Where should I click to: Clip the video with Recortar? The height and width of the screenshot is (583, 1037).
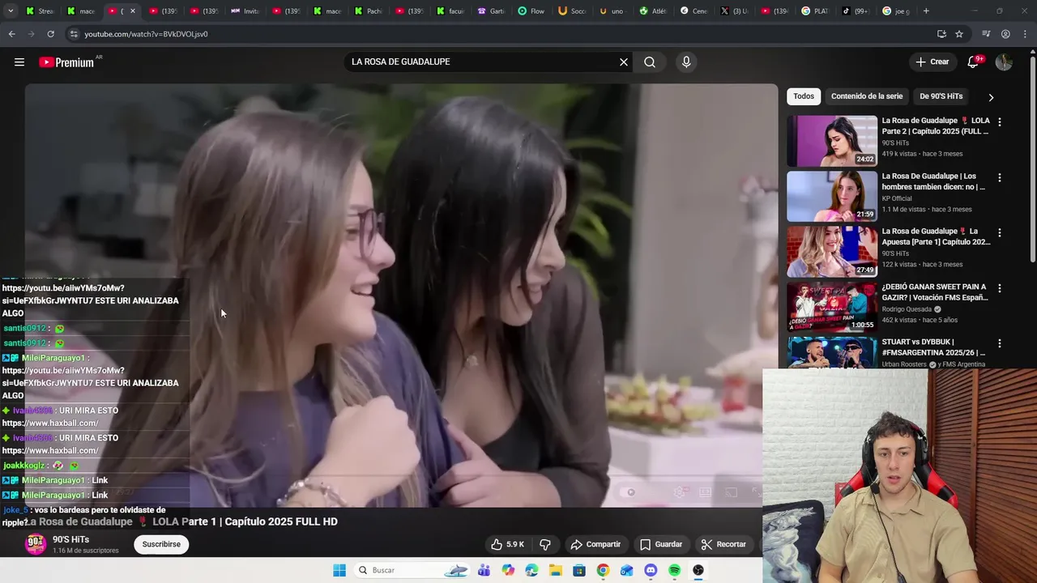[723, 544]
